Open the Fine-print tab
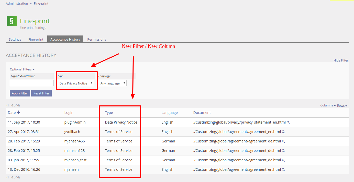Viewport: 354px width, 182px height. [x=36, y=39]
